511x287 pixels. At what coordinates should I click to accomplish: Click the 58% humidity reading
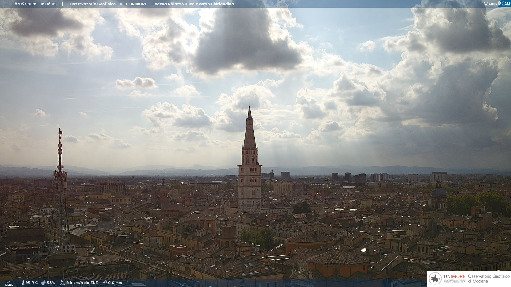pos(51,283)
